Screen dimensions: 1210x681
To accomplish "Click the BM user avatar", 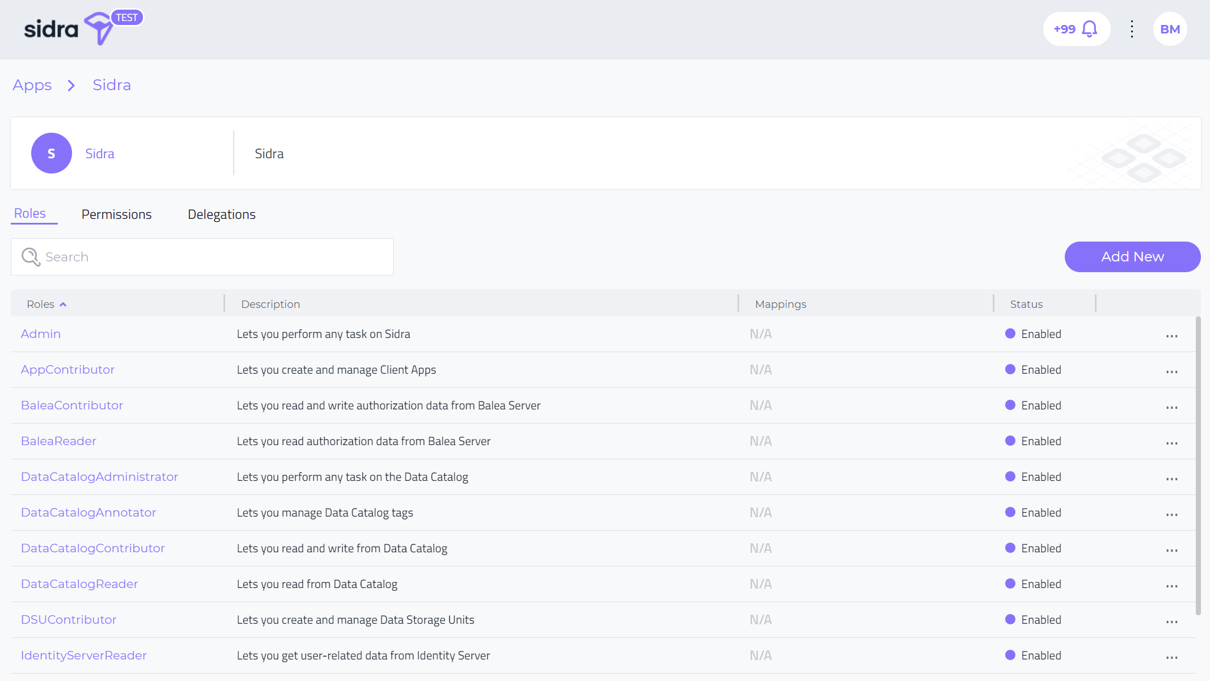I will [x=1170, y=28].
